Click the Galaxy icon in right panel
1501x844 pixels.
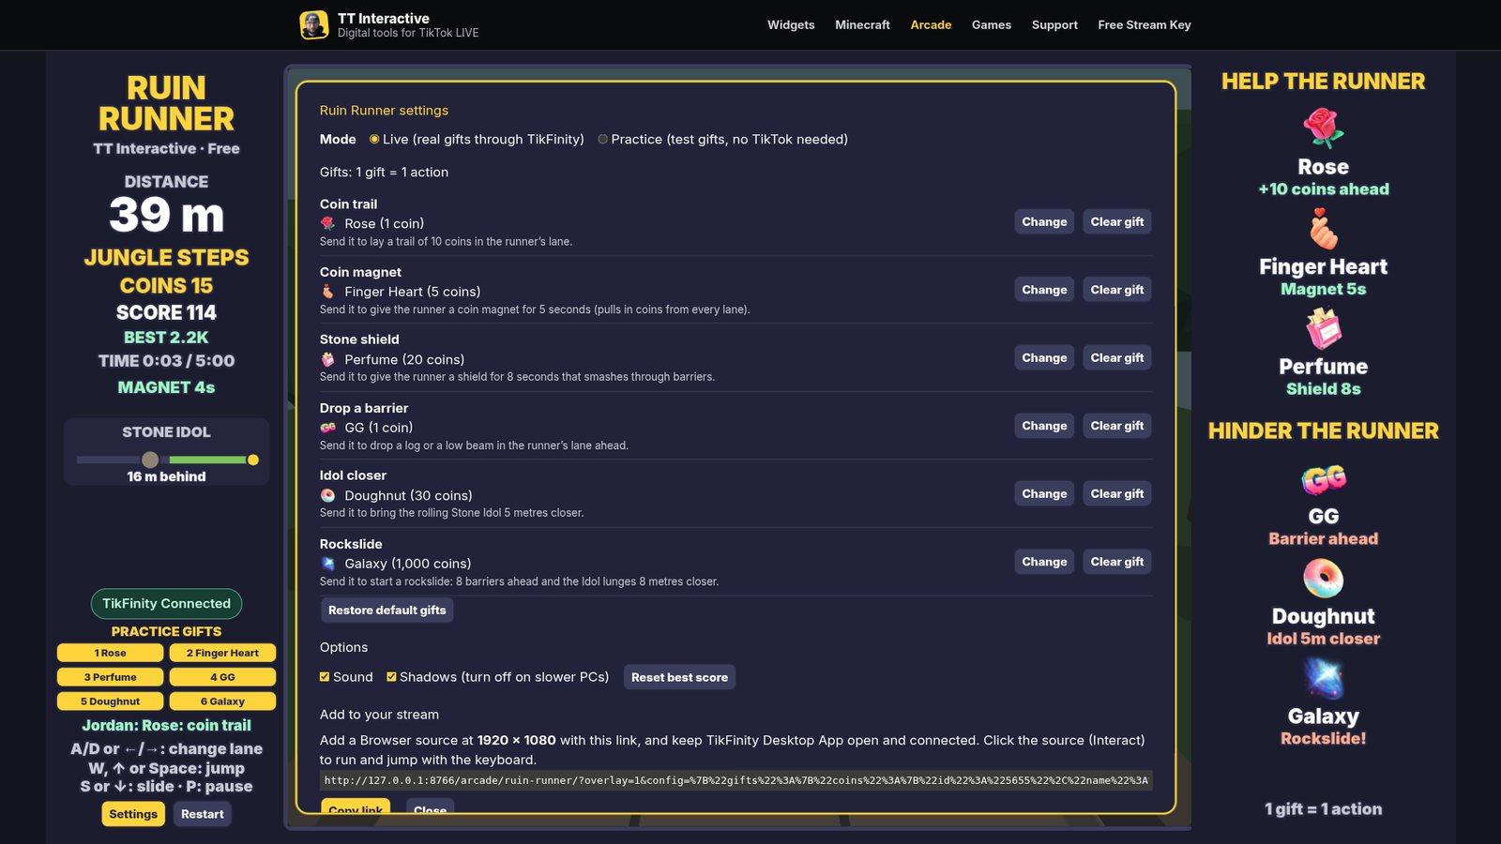point(1323,679)
